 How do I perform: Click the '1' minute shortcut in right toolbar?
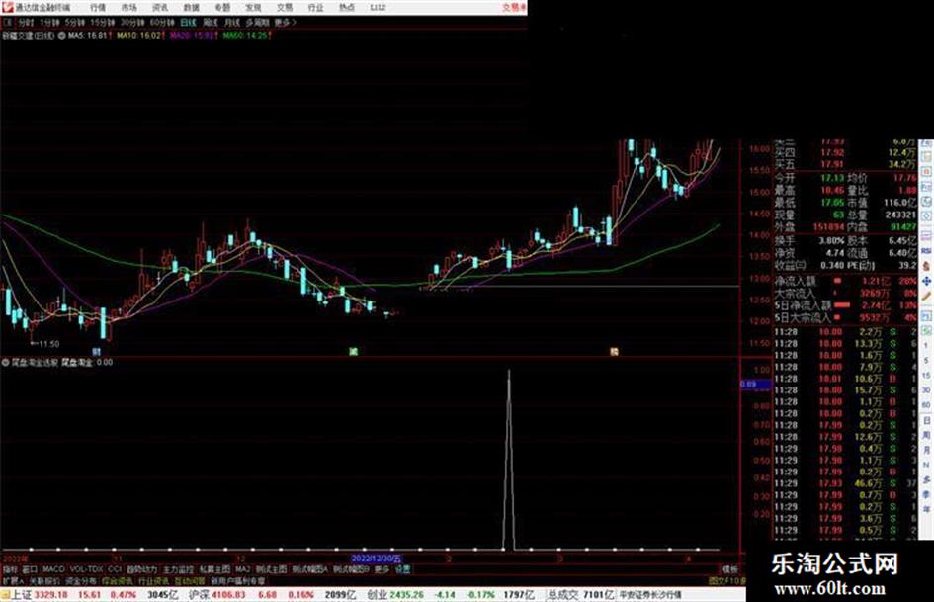(926, 346)
